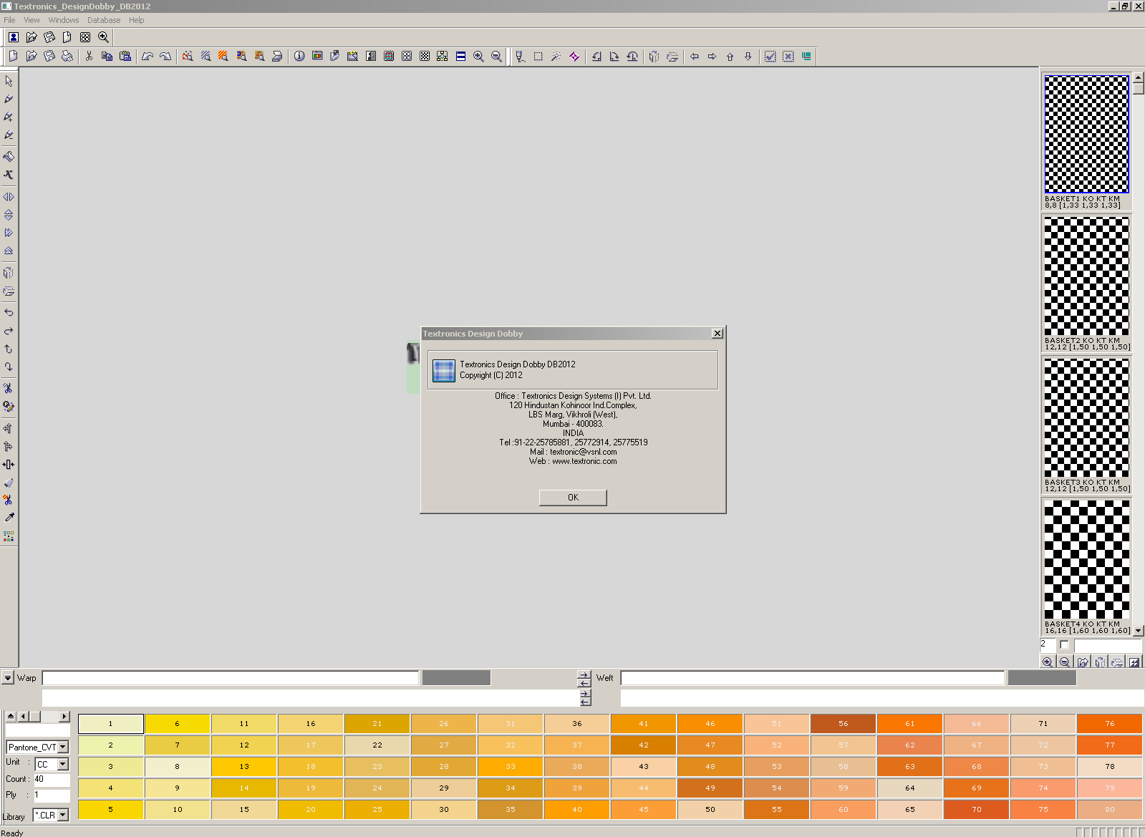1145x837 pixels.
Task: Click the shift left arrow icon
Action: pos(694,57)
